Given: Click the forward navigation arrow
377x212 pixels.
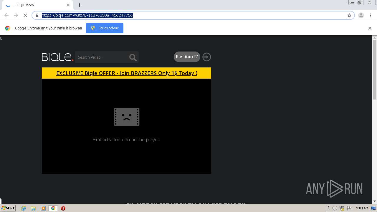Looking at the screenshot, I should [x=16, y=15].
